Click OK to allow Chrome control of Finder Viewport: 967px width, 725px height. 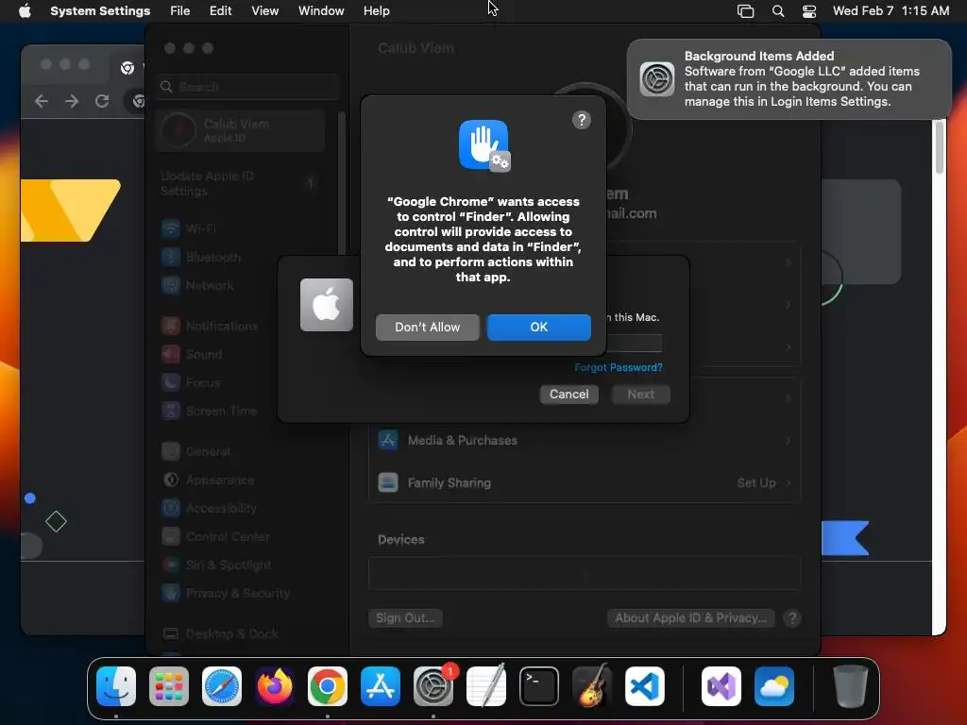coord(538,327)
